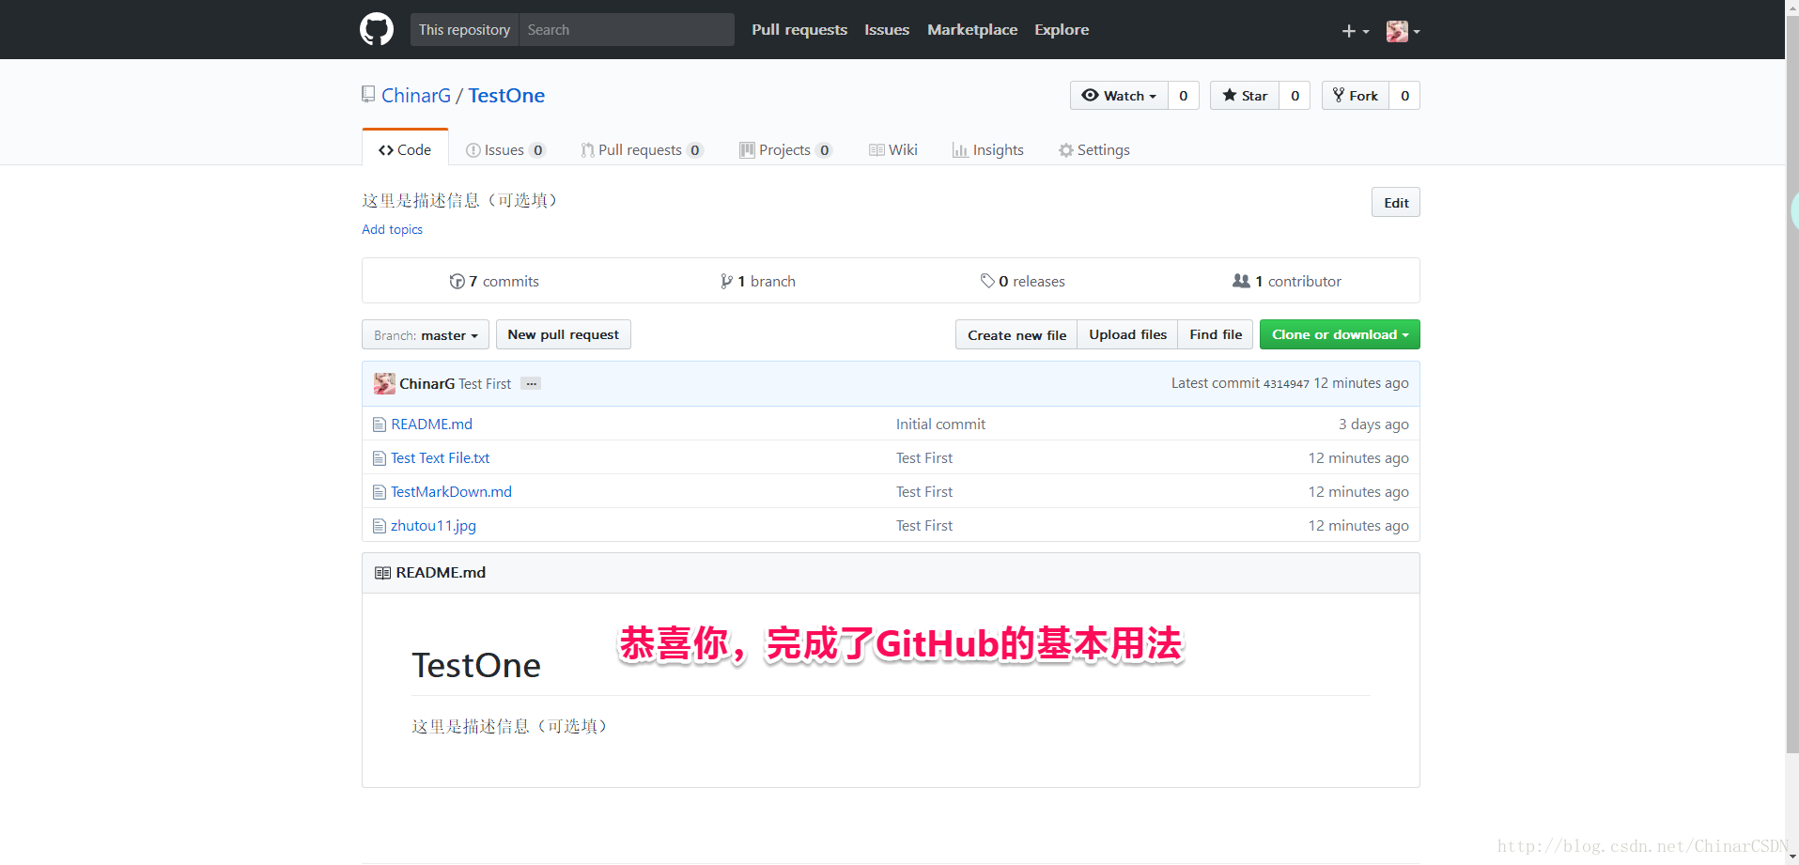Star the repository

click(1245, 96)
